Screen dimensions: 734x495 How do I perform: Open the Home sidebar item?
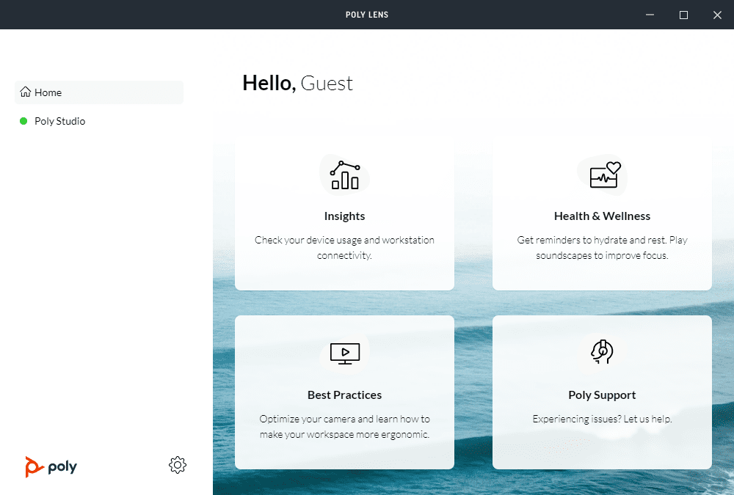pyautogui.click(x=99, y=92)
